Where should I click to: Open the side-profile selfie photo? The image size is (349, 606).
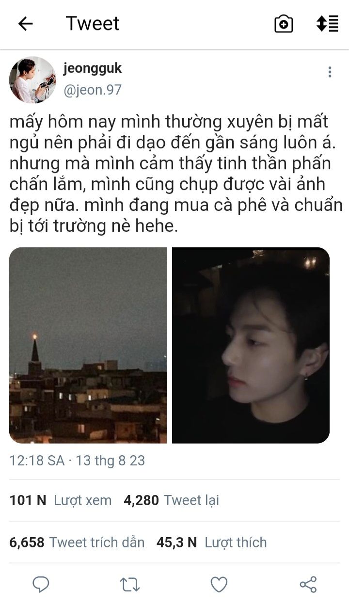[x=251, y=345]
